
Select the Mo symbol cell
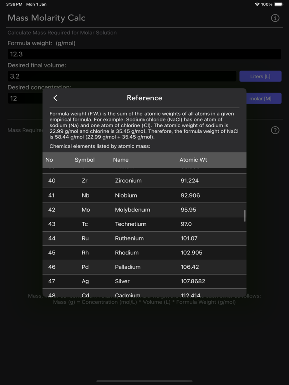86,210
